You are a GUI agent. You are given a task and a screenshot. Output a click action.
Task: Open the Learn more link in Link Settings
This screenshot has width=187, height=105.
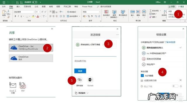coord(170,42)
